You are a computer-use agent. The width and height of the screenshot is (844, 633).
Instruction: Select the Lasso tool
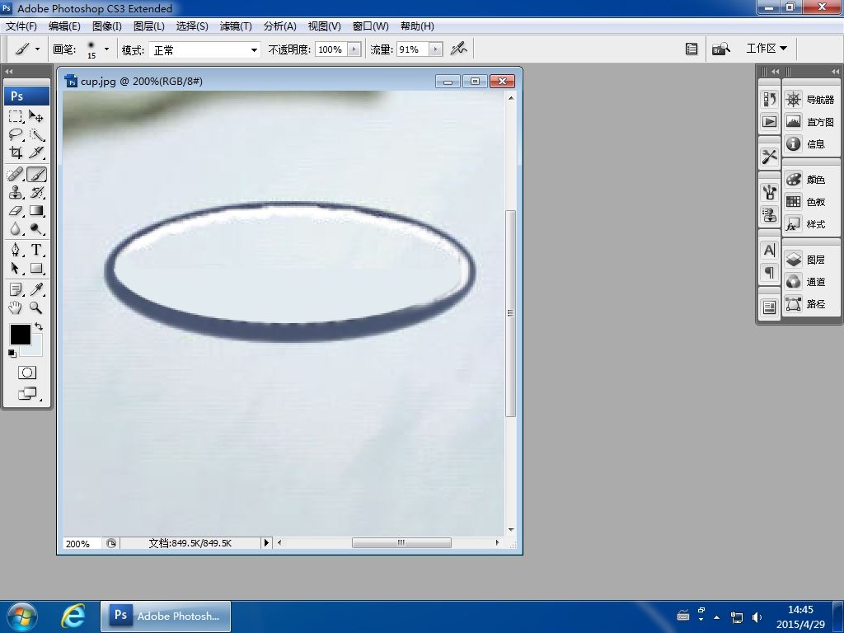16,134
